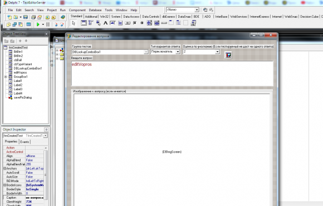The width and height of the screenshot is (323, 206).
Task: Select the arrow pointer tool in palette
Action: pos(74,23)
